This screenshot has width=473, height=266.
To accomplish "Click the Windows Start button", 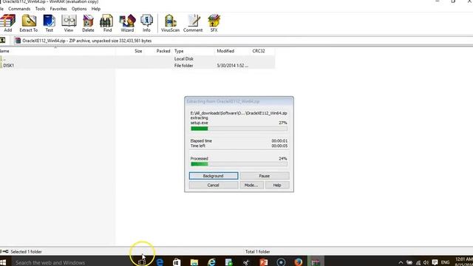I will (x=3, y=262).
